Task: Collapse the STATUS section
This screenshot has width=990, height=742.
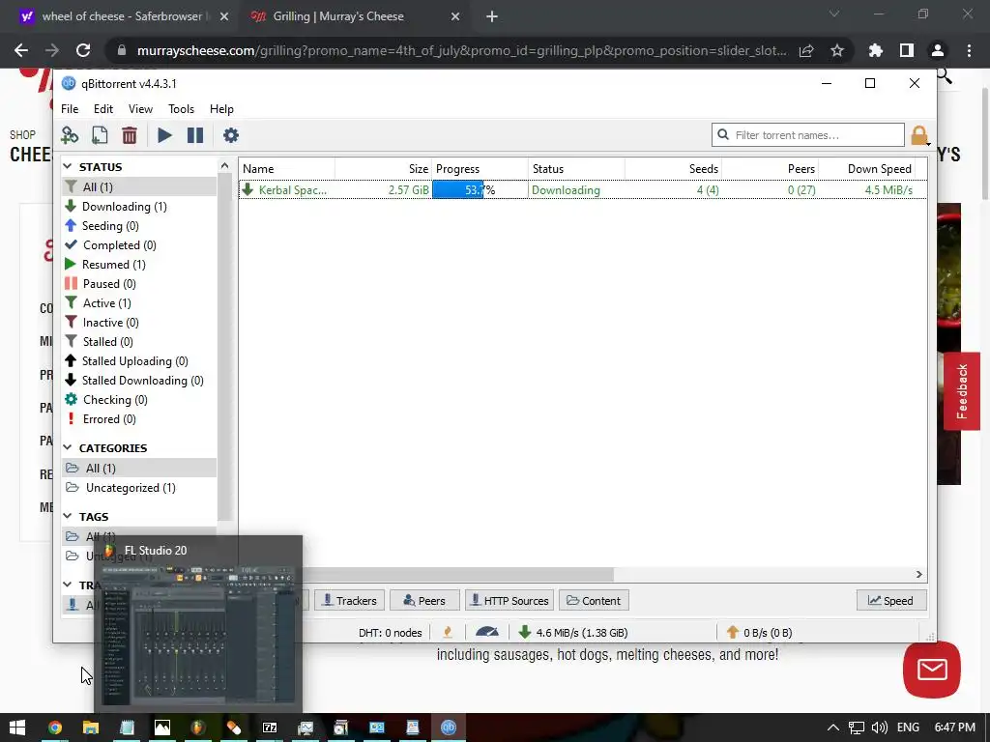Action: click(68, 166)
